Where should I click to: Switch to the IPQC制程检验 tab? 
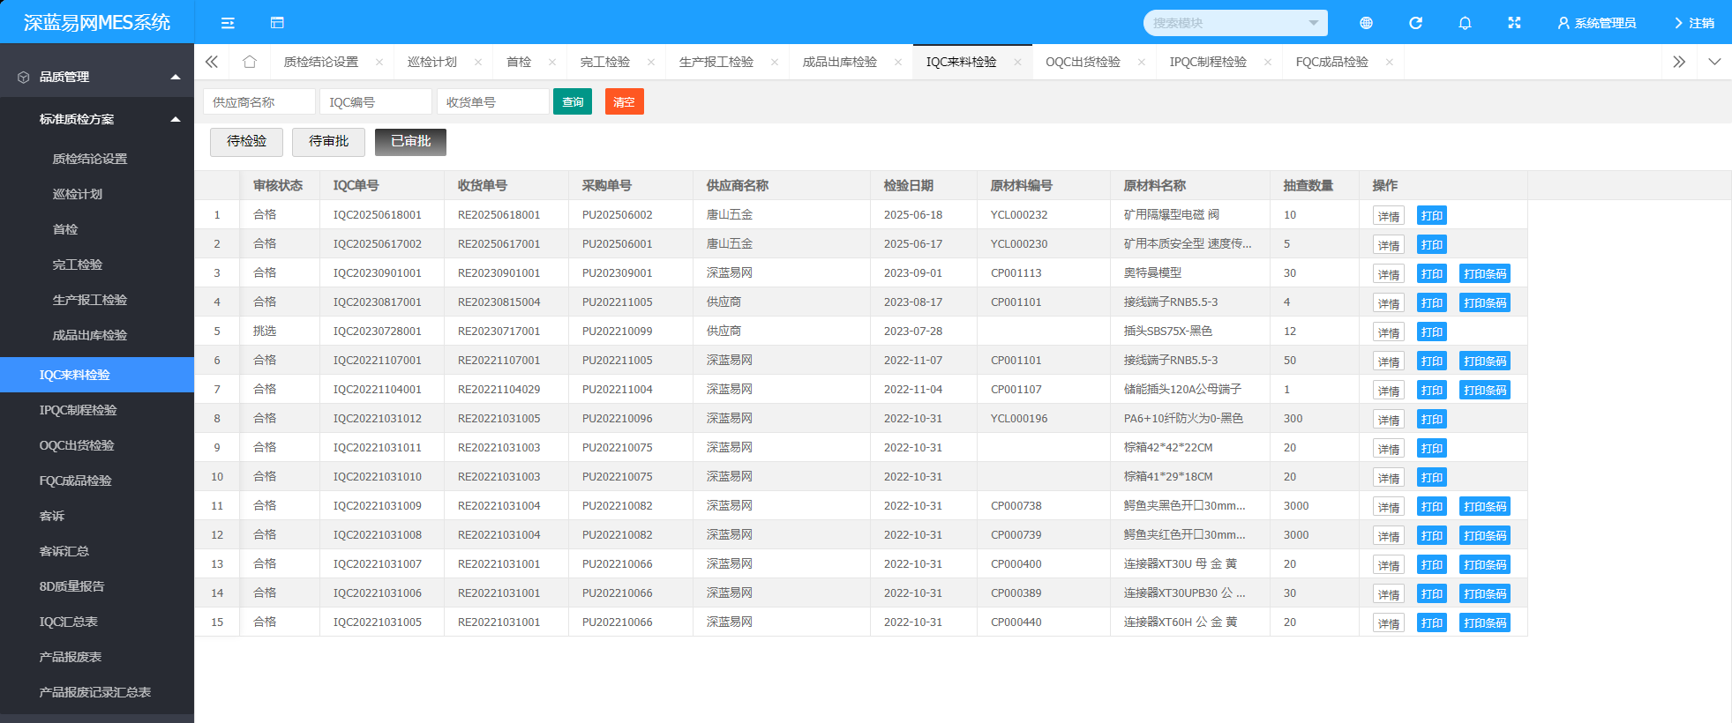1208,62
